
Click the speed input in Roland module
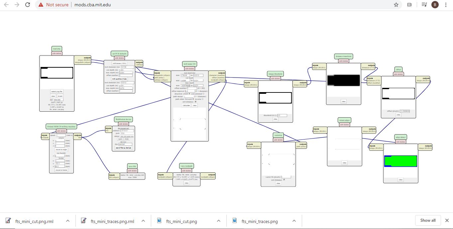[x=61, y=135]
